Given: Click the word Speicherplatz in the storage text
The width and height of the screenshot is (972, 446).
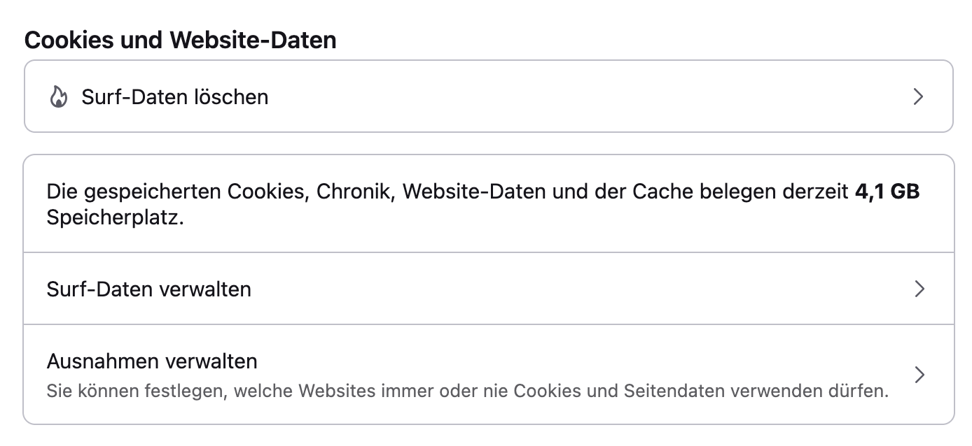Looking at the screenshot, I should (x=115, y=217).
